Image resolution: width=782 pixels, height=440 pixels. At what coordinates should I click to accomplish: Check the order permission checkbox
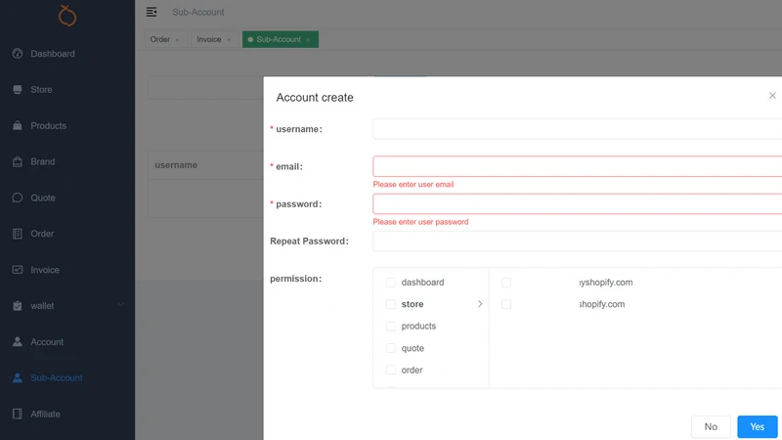point(390,371)
